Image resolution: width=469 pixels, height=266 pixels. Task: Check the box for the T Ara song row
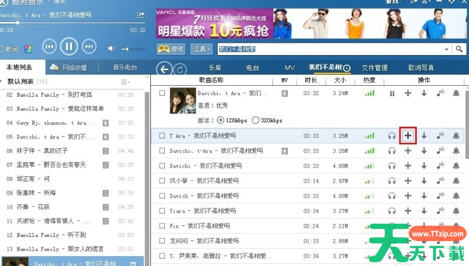163,136
